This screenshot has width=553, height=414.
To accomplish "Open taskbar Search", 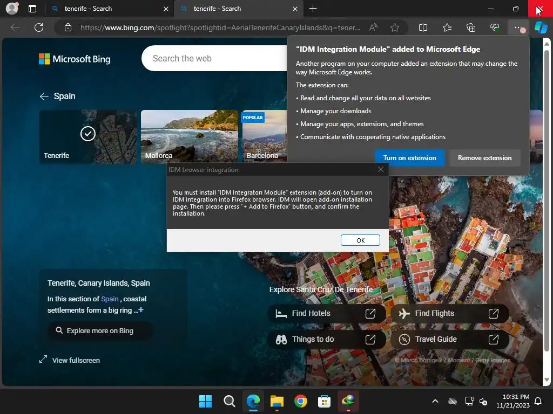I will tap(229, 401).
